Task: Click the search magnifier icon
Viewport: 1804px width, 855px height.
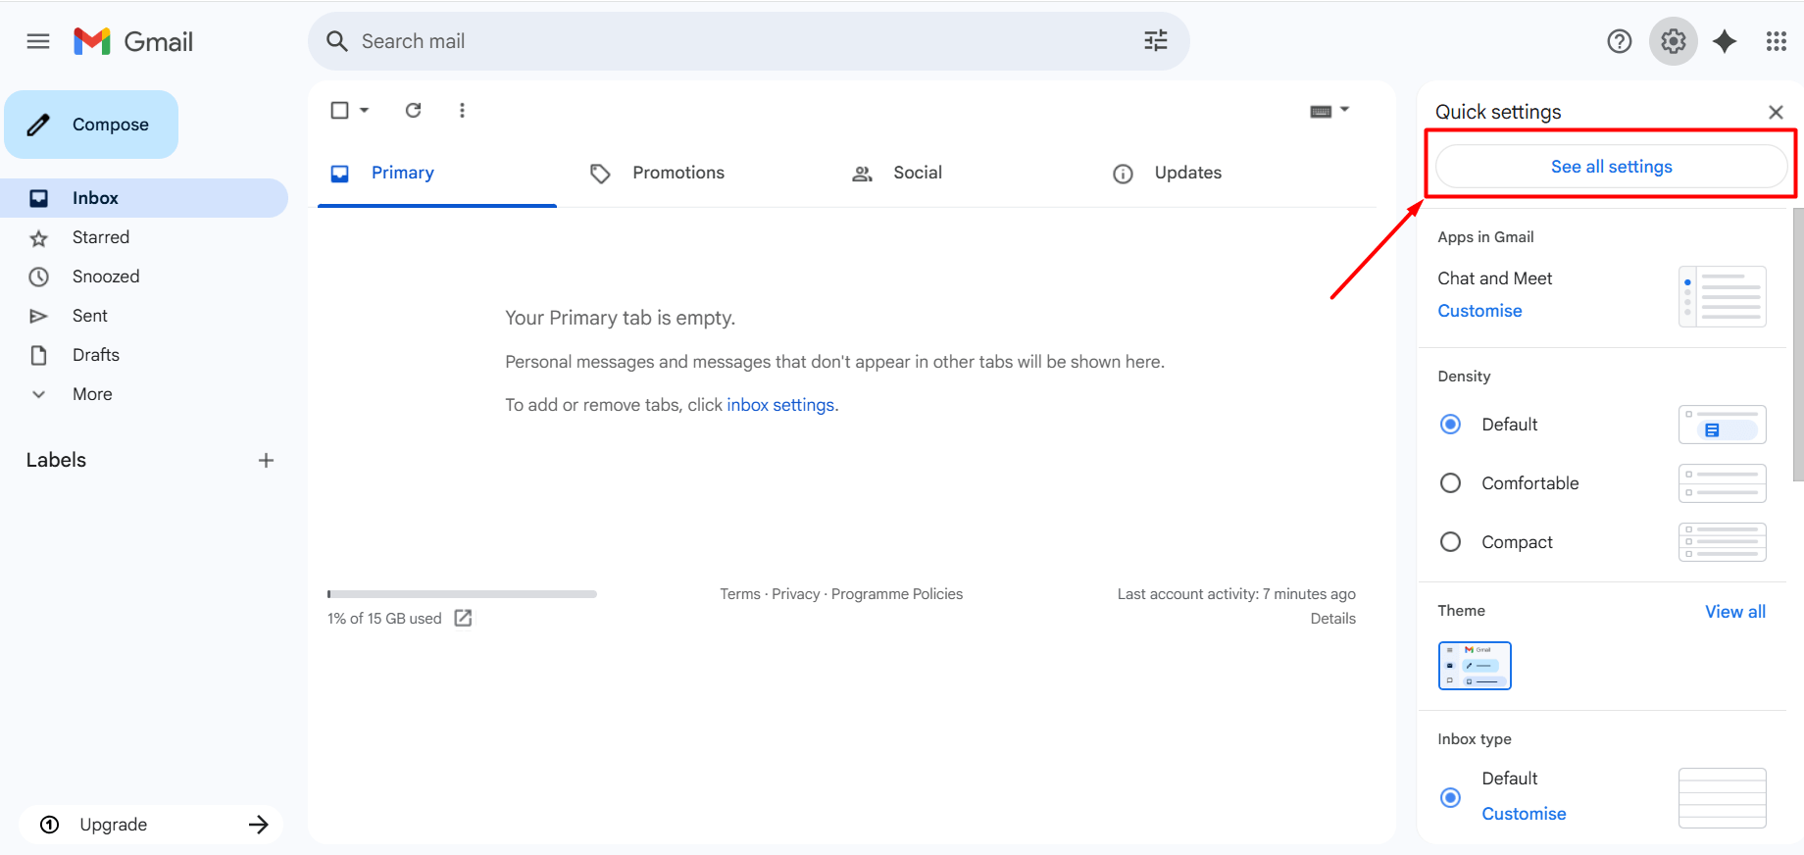Action: pos(337,41)
